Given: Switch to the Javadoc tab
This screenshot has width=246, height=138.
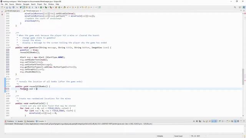Looking at the screenshot, I should 19,121.
